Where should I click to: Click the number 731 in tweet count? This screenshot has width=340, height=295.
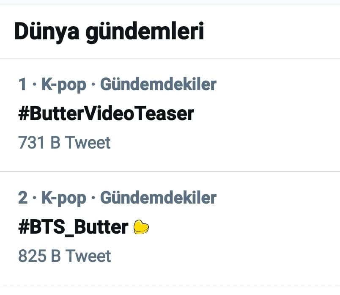(x=31, y=143)
